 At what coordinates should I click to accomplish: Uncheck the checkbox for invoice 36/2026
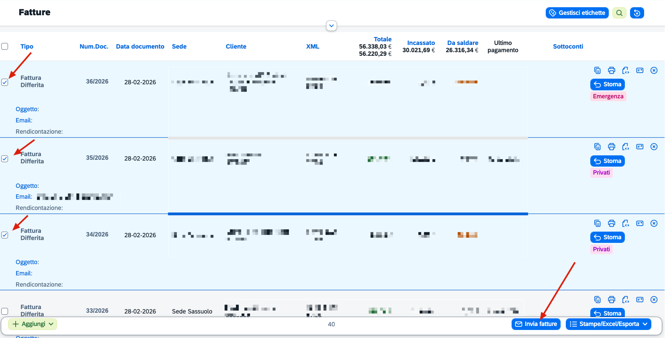[5, 82]
